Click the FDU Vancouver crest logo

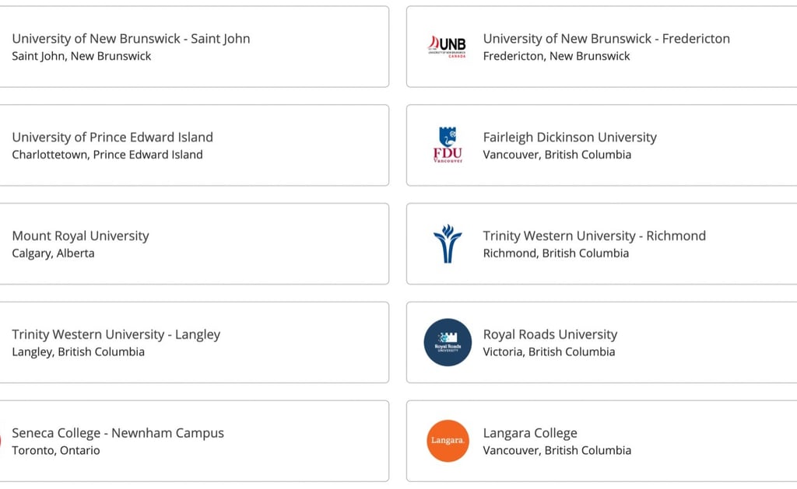(x=448, y=145)
